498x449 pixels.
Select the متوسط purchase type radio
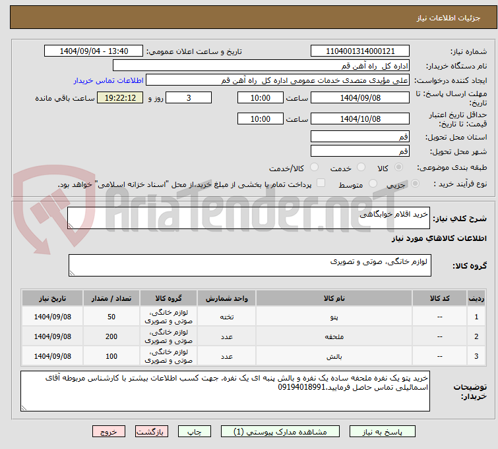(373, 184)
